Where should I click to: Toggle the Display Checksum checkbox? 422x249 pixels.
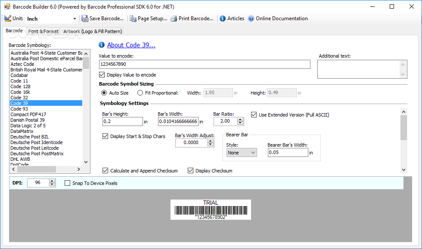point(190,170)
